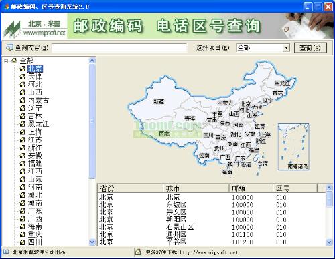Select 黑龙江 in the province tree

pyautogui.click(x=38, y=124)
